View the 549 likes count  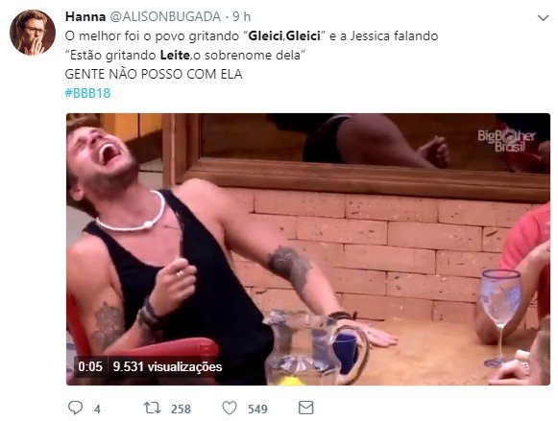point(257,409)
